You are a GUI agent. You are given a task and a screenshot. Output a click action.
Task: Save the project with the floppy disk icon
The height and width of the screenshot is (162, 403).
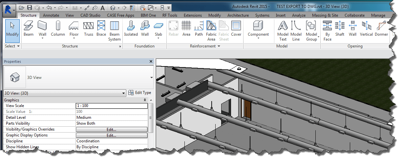click(x=30, y=7)
